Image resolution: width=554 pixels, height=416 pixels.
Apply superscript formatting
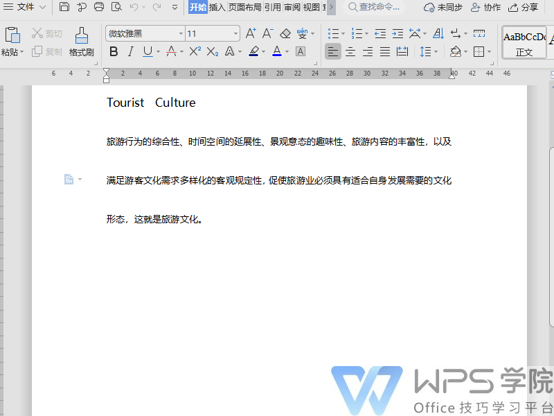(x=196, y=51)
